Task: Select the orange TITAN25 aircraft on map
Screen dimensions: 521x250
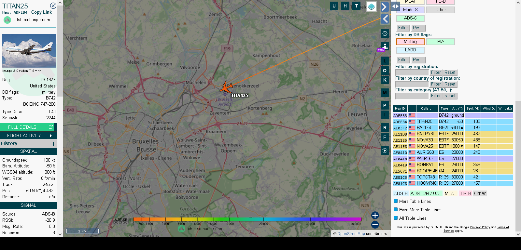Action: (x=226, y=87)
